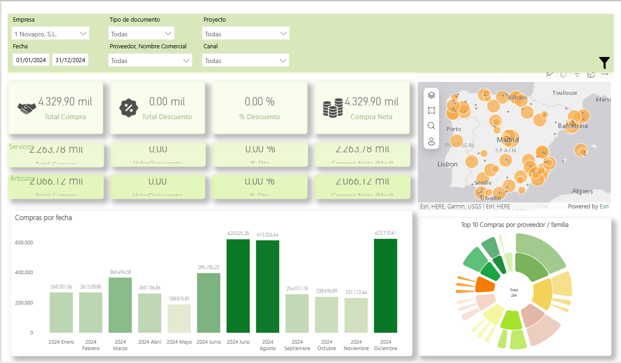Open more options ellipsis above map
The width and height of the screenshot is (621, 363).
604,75
